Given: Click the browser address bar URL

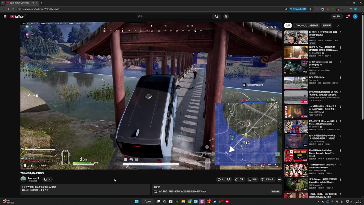Looking at the screenshot, I should pos(40,9).
